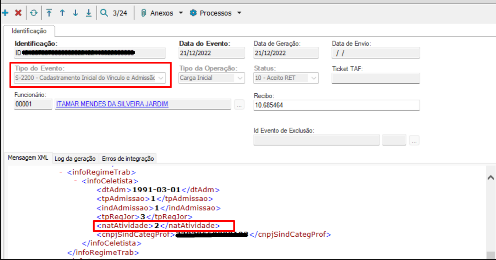Go to next record down arrow

[x=75, y=13]
